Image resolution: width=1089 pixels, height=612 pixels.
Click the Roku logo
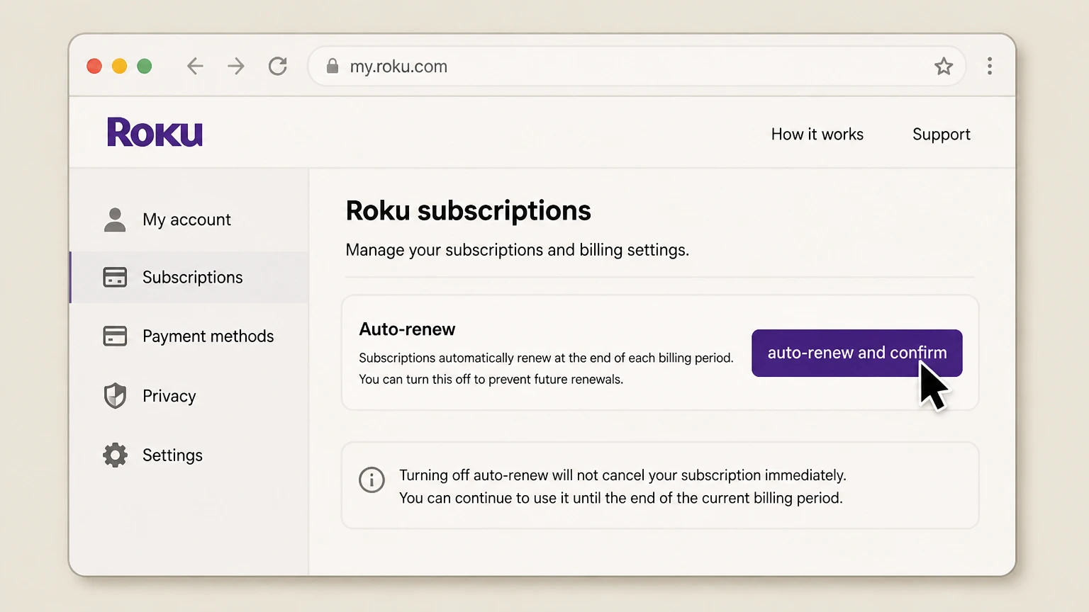pos(155,132)
